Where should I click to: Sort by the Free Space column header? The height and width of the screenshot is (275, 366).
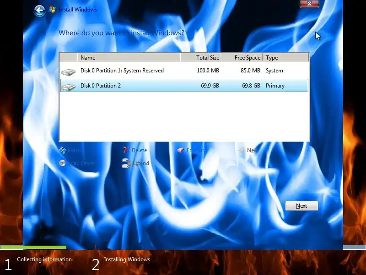[x=242, y=58]
